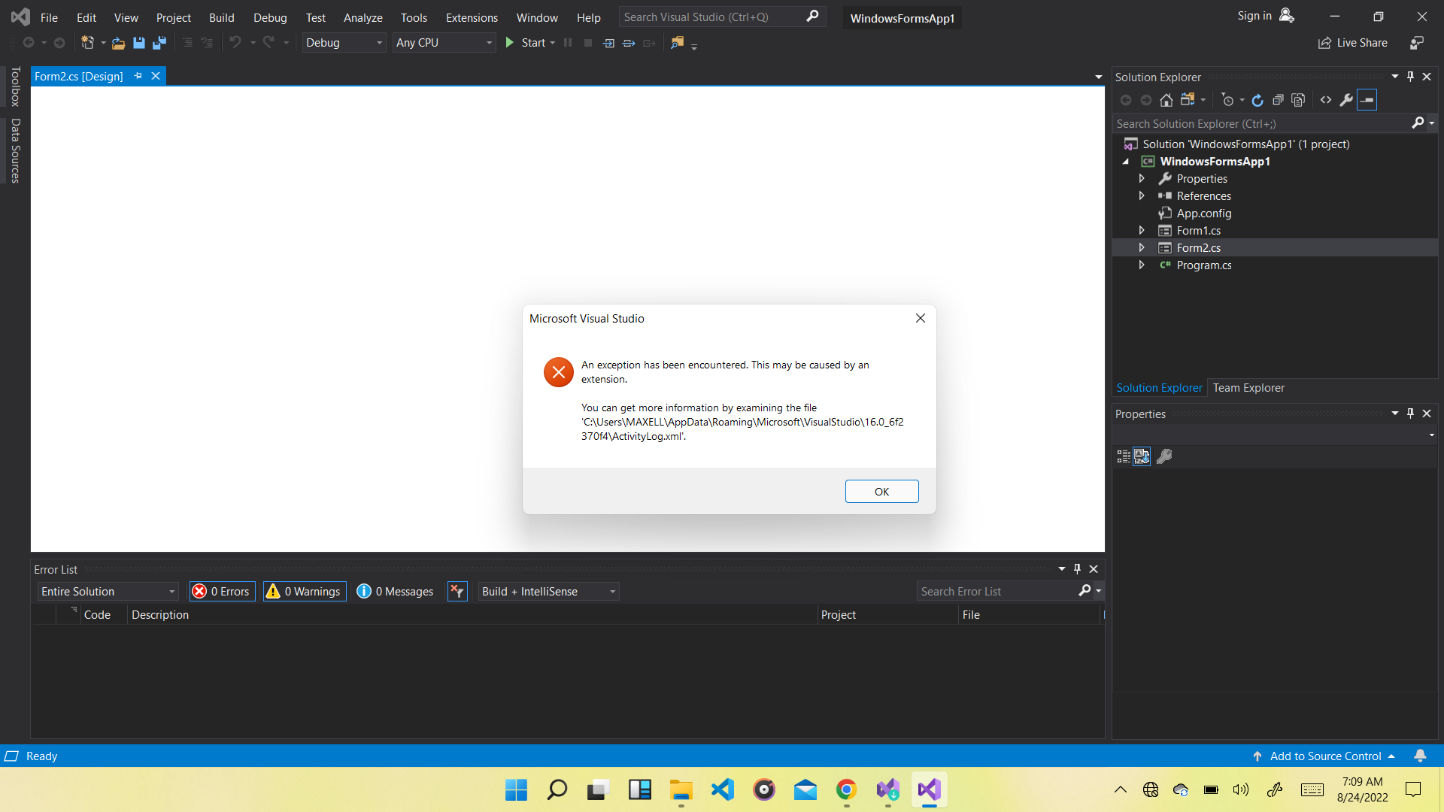Expand the References tree node
This screenshot has width=1444, height=812.
1142,195
